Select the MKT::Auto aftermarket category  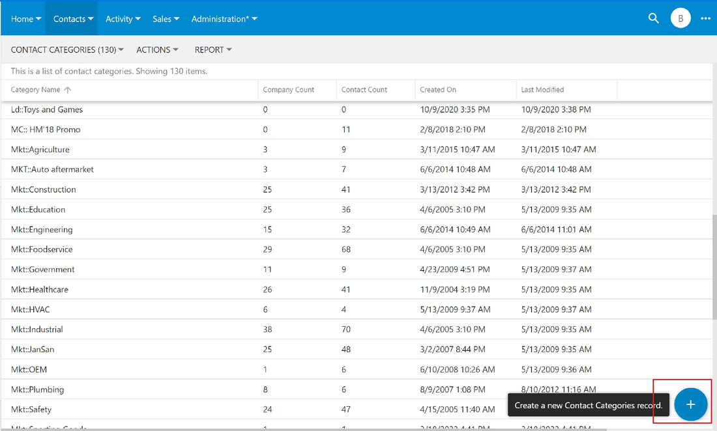click(52, 169)
